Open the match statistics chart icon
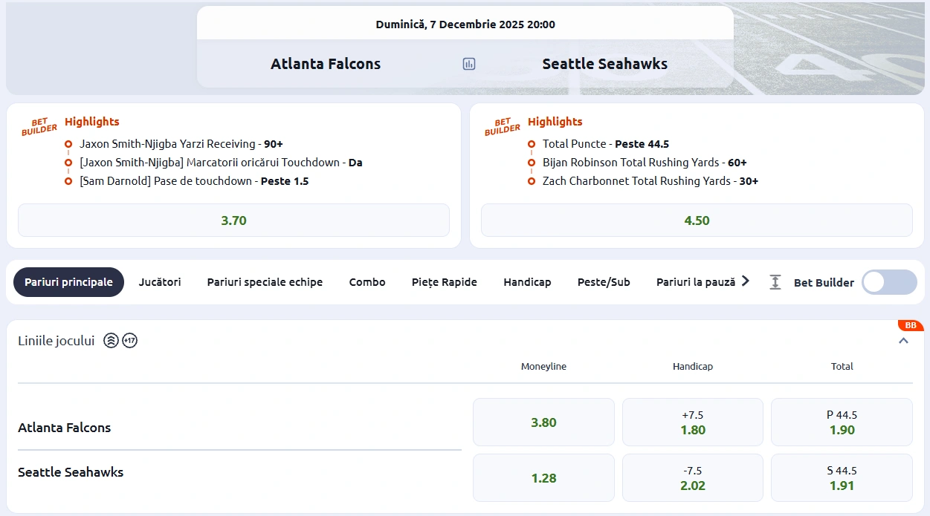Viewport: 930px width, 516px height. point(468,64)
